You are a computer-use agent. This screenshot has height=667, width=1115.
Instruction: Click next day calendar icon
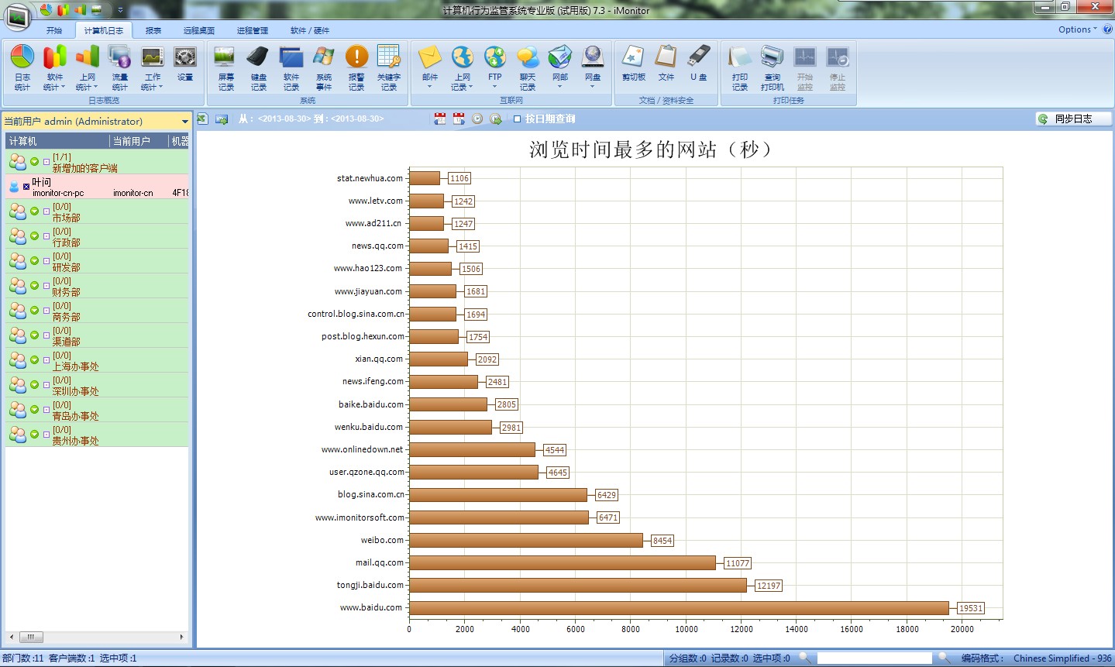[x=459, y=119]
